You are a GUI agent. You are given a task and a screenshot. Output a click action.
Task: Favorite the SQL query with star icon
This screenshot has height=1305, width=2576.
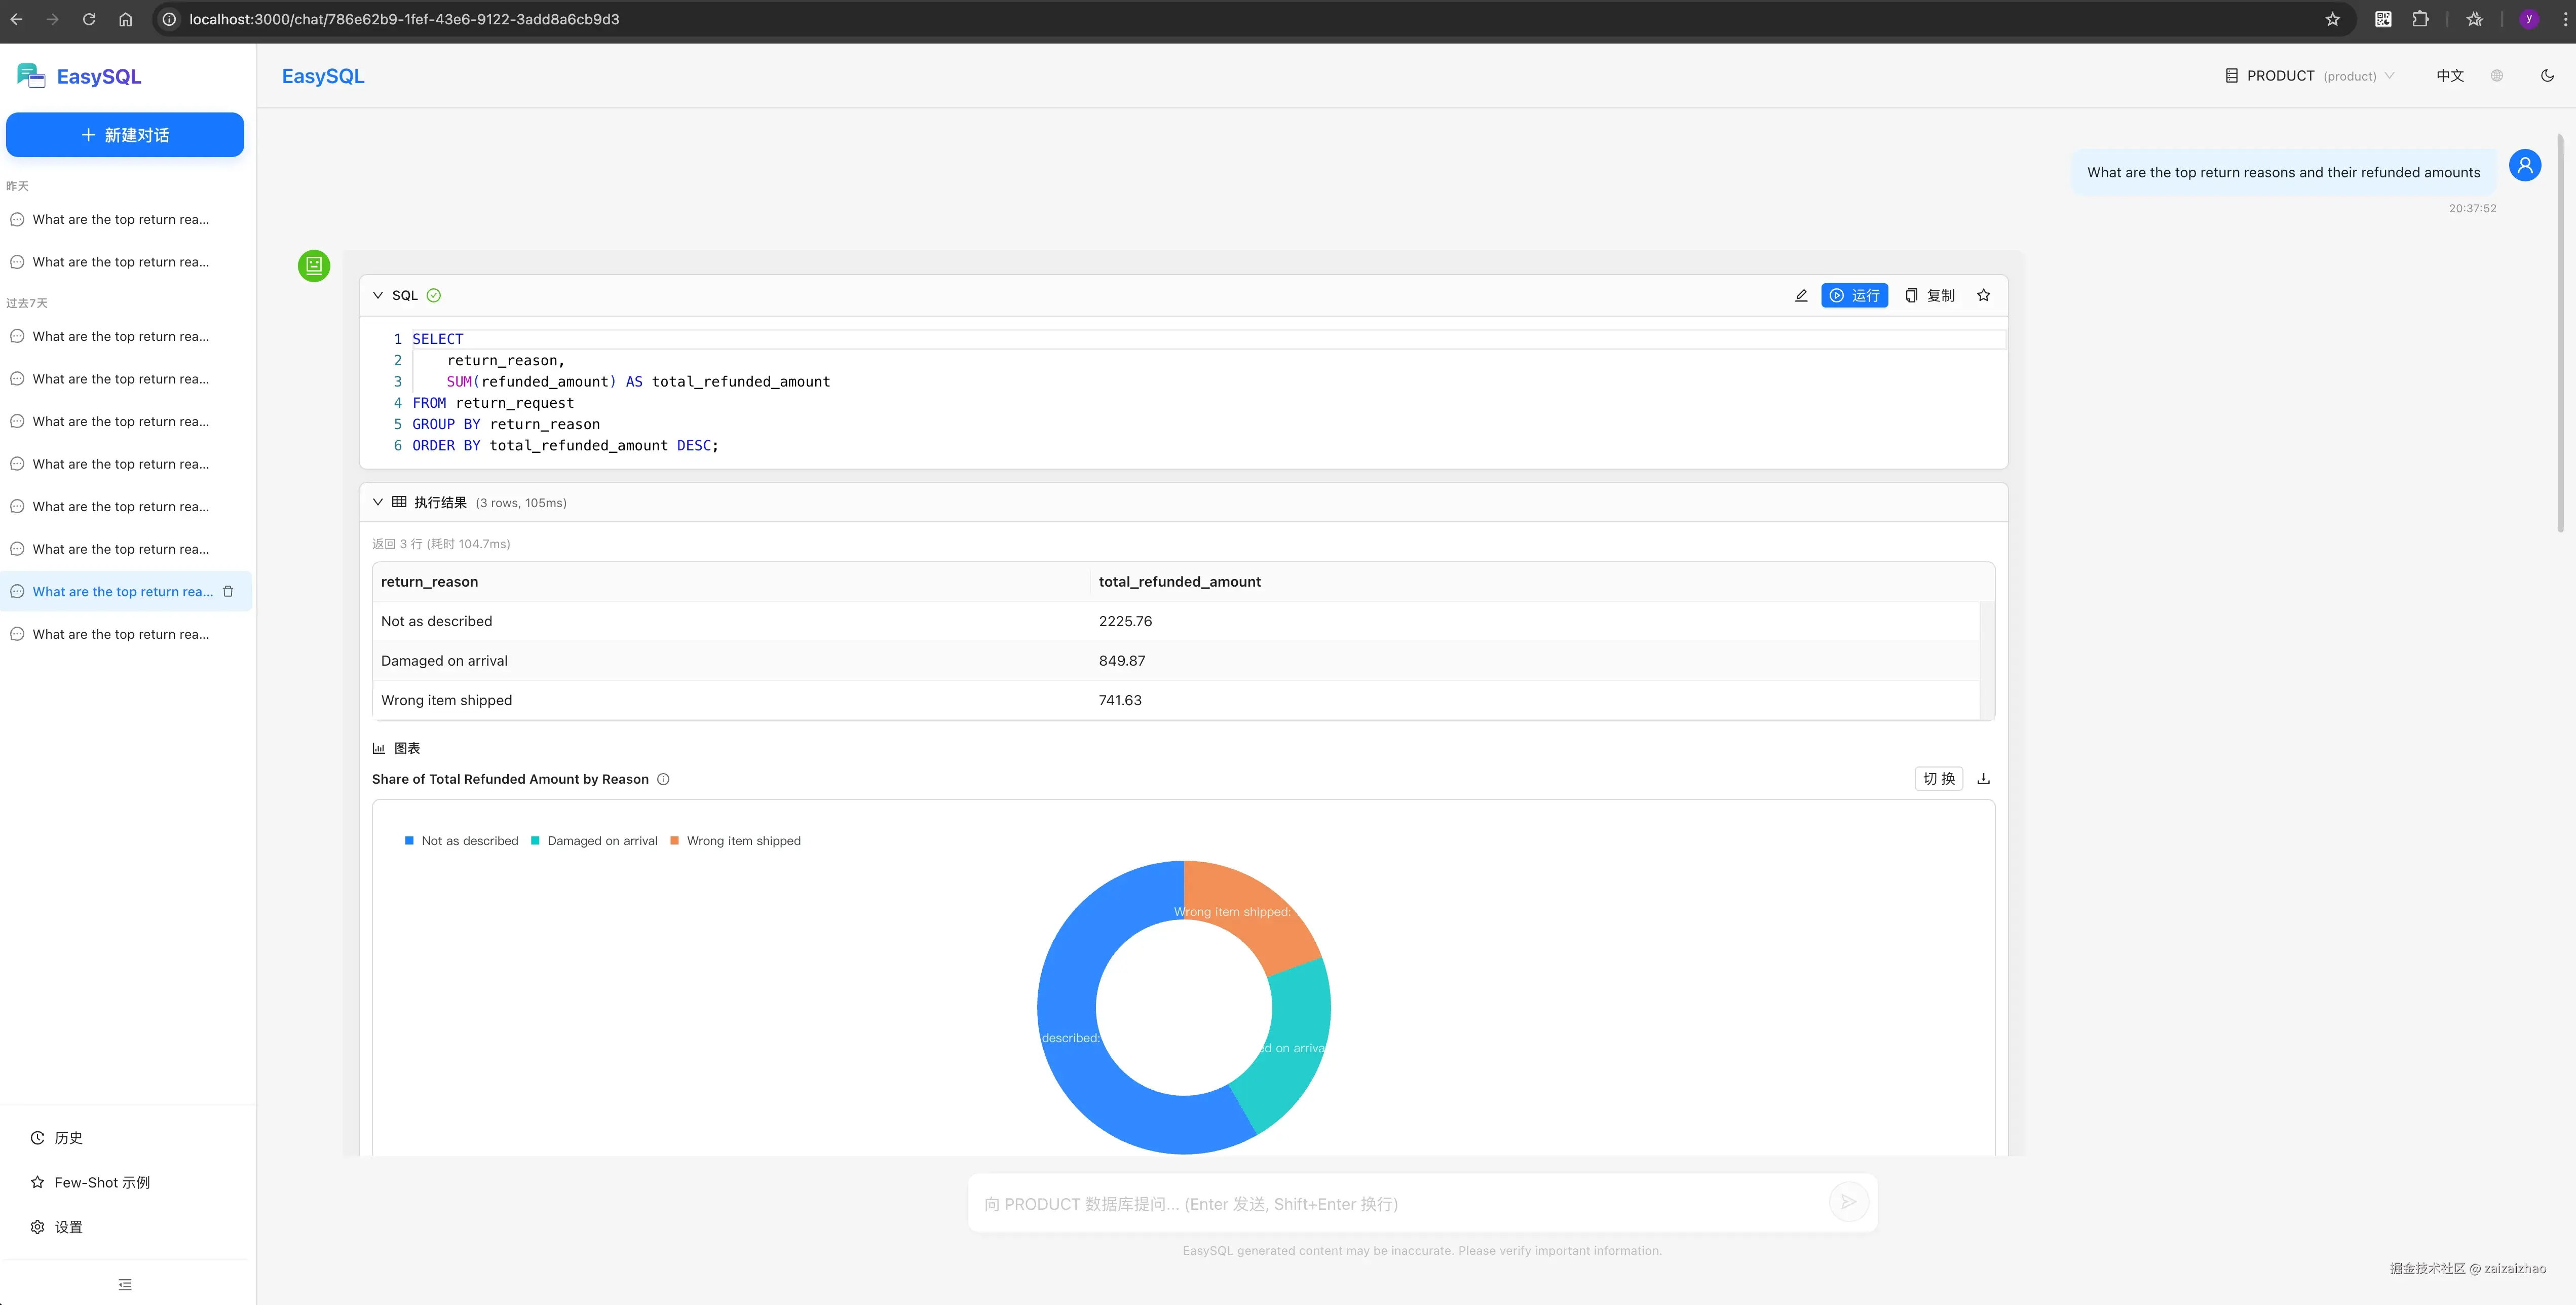[1983, 295]
